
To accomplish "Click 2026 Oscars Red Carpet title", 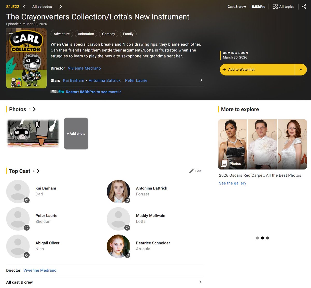I will click(x=260, y=175).
